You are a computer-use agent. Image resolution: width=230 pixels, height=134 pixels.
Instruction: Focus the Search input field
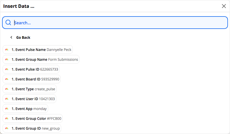tap(115, 23)
